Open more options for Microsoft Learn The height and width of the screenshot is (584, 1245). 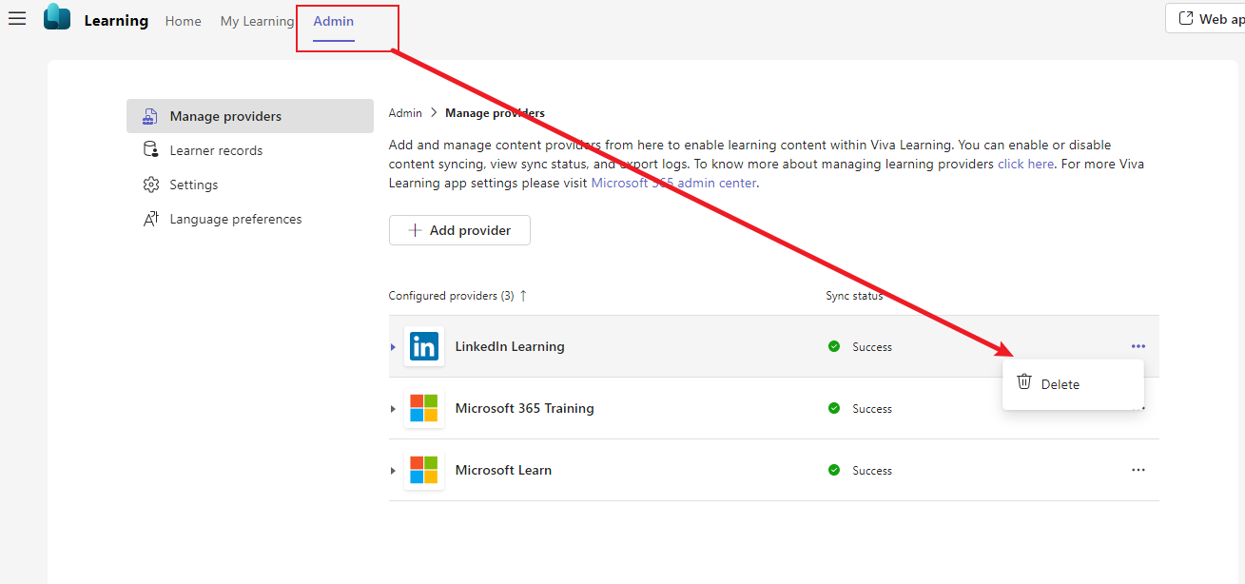pyautogui.click(x=1138, y=470)
